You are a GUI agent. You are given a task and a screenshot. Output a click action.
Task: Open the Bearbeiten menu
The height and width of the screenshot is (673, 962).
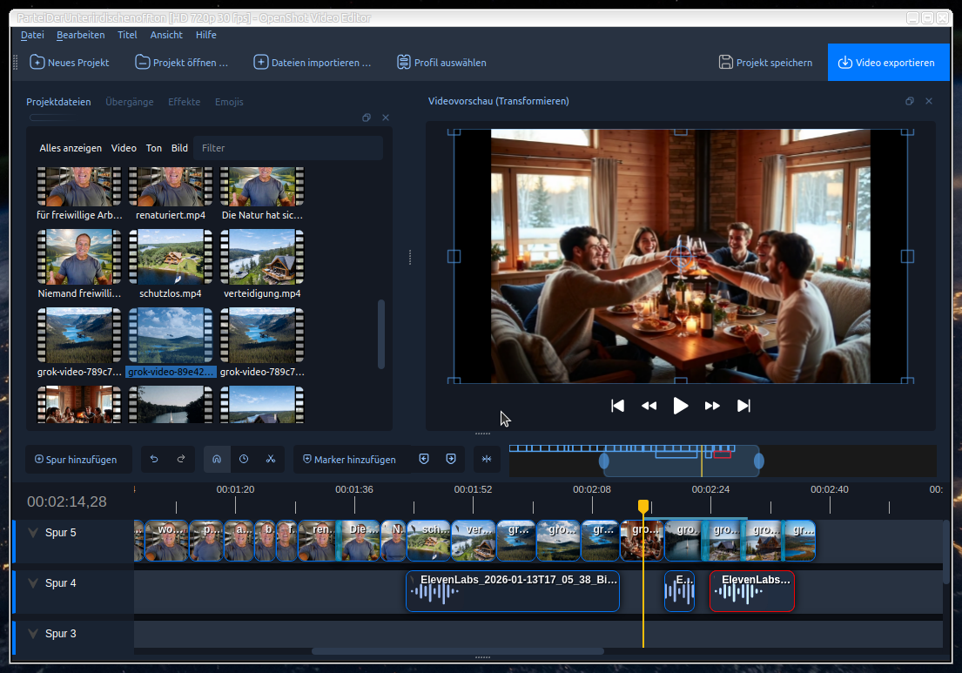click(x=80, y=35)
